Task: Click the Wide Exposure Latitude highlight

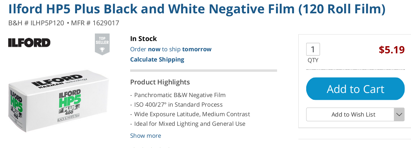Action: click(x=192, y=114)
